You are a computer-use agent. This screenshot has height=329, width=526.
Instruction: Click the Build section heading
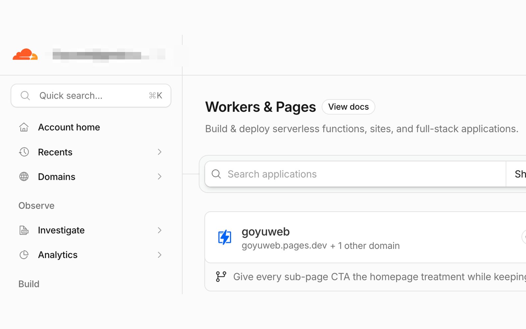pos(29,284)
